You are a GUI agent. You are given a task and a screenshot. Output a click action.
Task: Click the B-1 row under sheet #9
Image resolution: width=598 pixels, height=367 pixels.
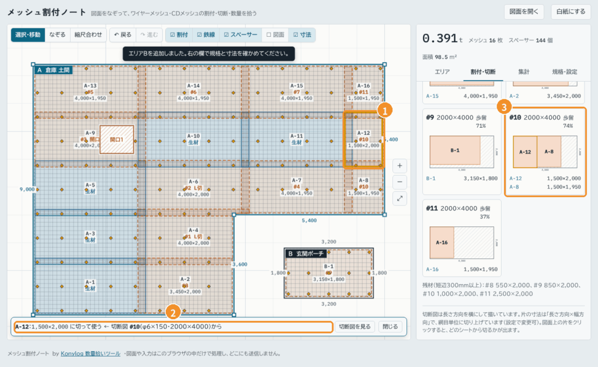point(461,179)
